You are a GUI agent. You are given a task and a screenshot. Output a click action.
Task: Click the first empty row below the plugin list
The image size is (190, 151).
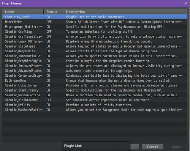click(x=94, y=115)
